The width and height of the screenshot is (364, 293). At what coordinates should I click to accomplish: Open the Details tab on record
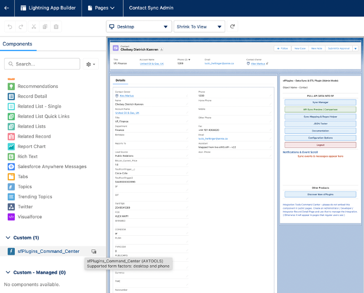(121, 80)
